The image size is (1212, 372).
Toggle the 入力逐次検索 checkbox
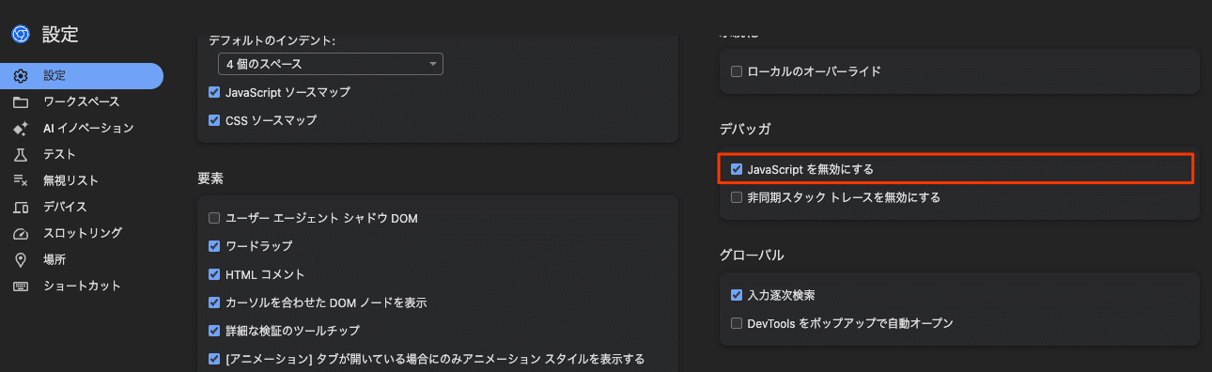pos(737,295)
